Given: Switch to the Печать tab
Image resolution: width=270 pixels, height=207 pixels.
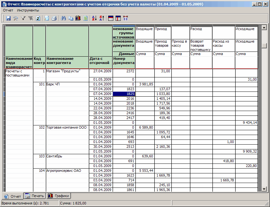Looking at the screenshot, I should (34, 196).
